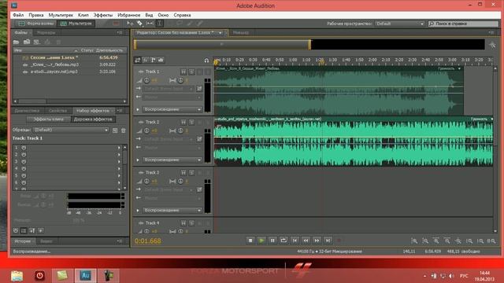This screenshot has width=504, height=283.
Task: Select the Slip tool in toolbar
Action: [150, 24]
